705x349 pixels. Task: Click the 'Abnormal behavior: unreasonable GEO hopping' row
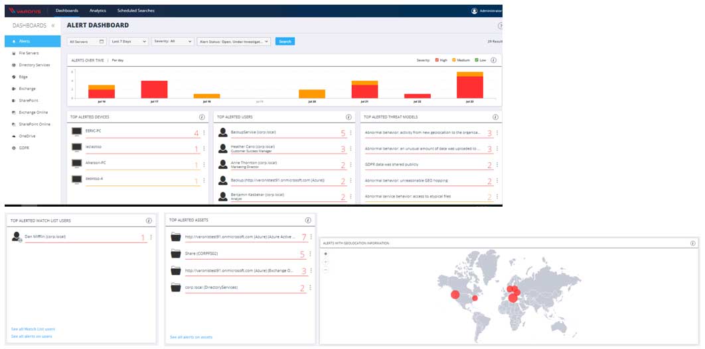[x=431, y=181]
